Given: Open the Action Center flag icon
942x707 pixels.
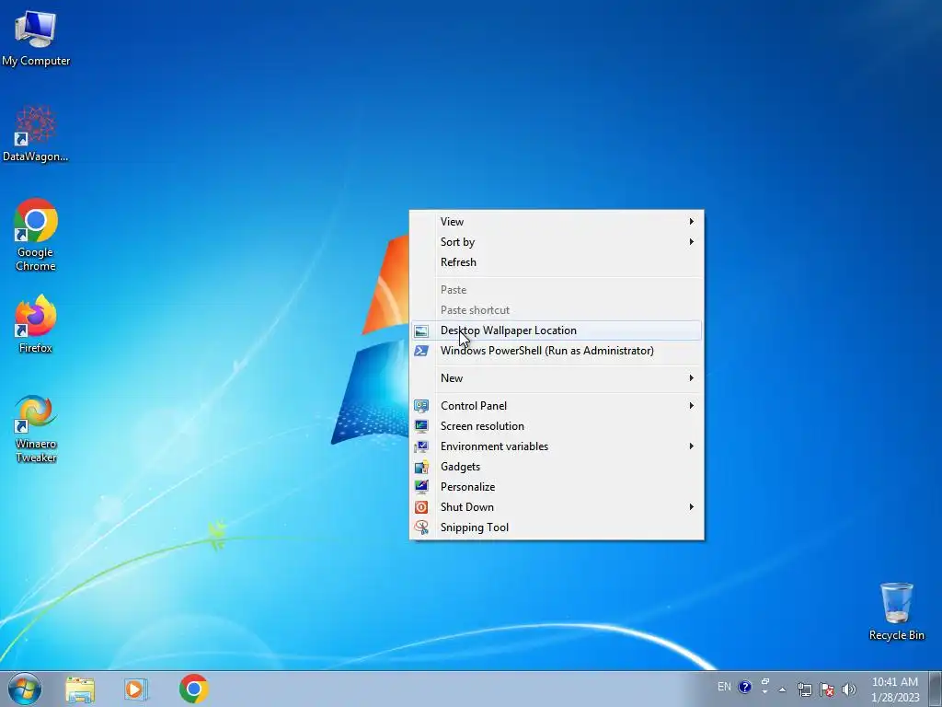Looking at the screenshot, I should tap(826, 689).
